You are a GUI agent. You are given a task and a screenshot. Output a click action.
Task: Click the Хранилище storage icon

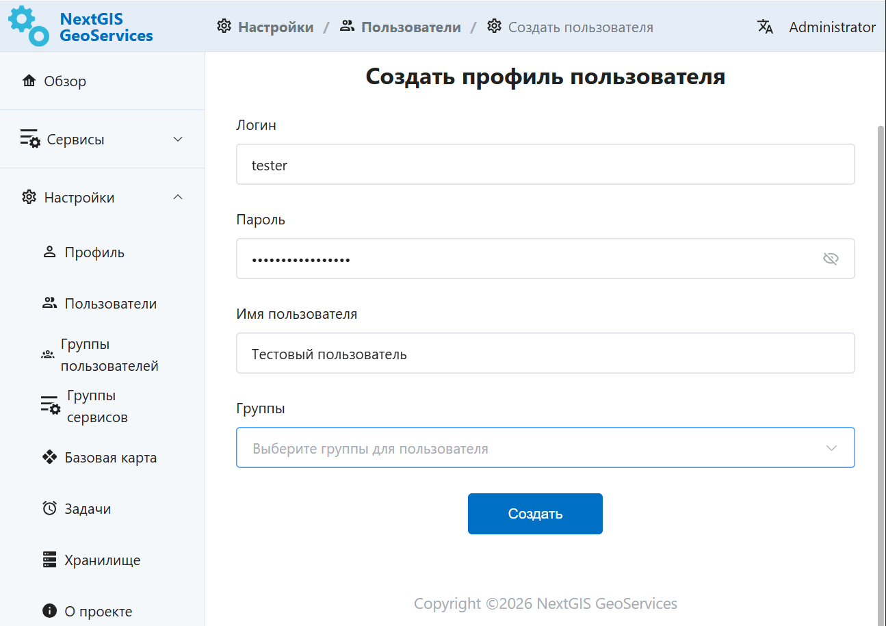click(x=49, y=560)
